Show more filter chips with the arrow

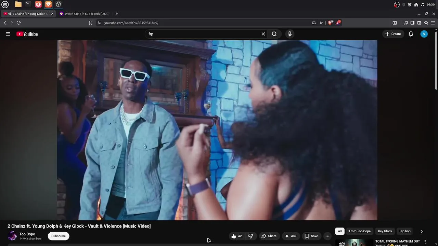pyautogui.click(x=421, y=231)
